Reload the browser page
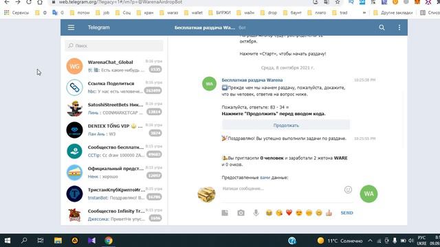Viewport: 440px width, 247px height. coord(29,2)
